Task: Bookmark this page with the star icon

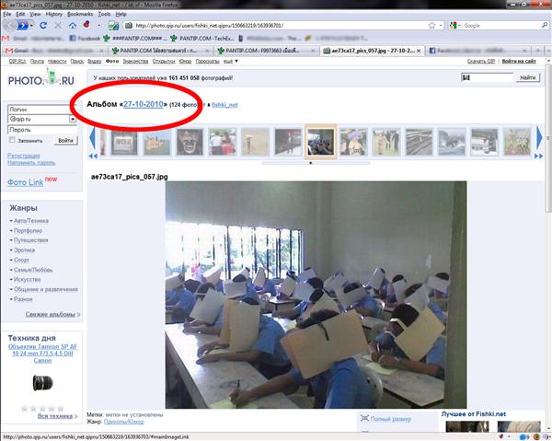Action: [432, 26]
